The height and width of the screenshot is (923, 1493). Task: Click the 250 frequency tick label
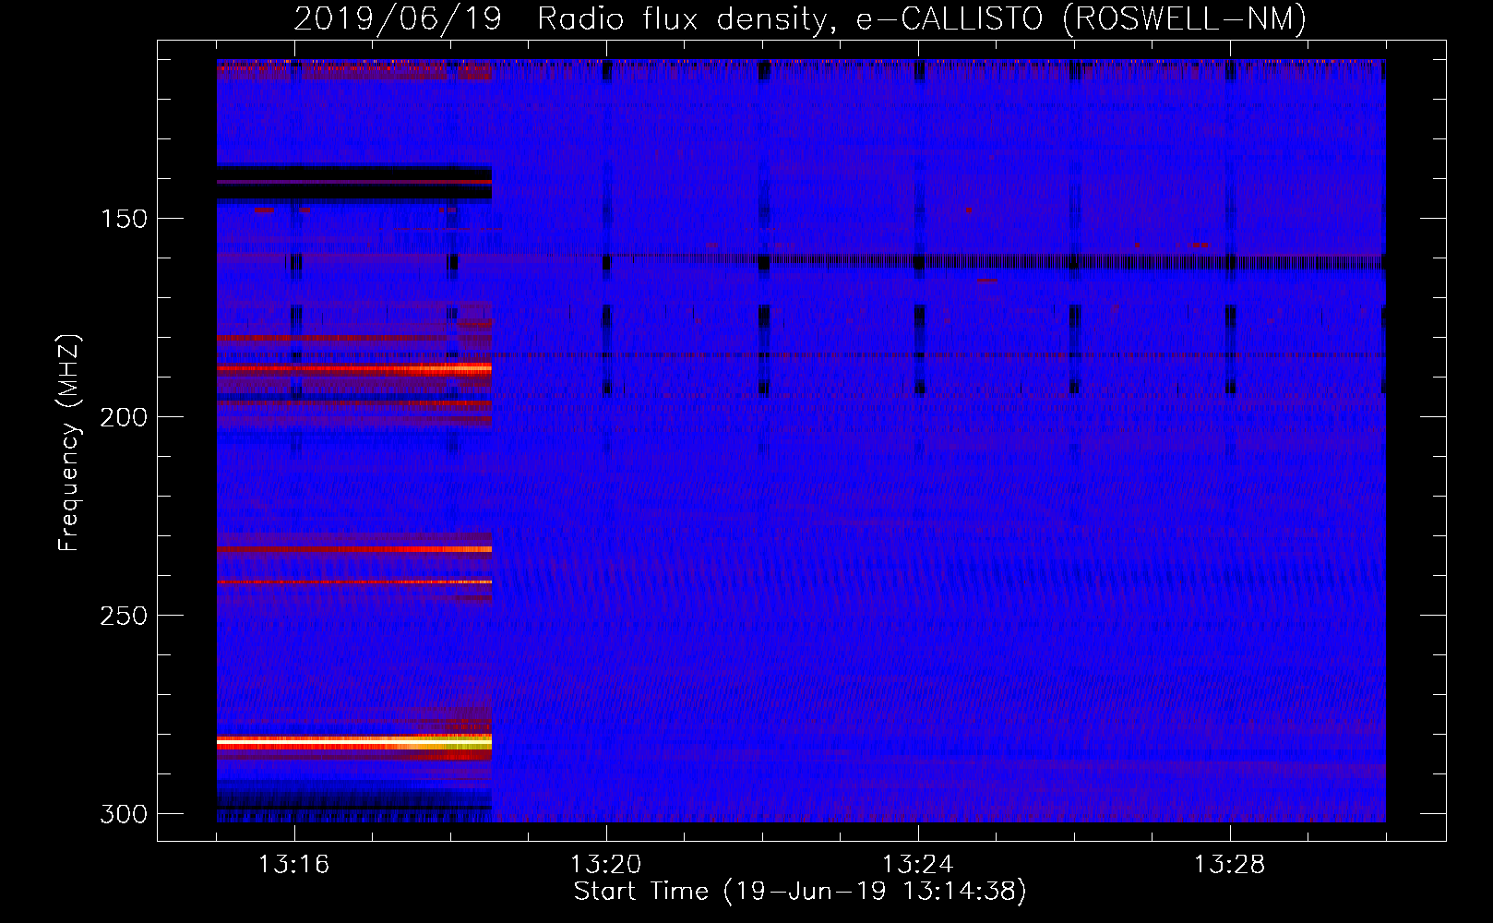(124, 616)
